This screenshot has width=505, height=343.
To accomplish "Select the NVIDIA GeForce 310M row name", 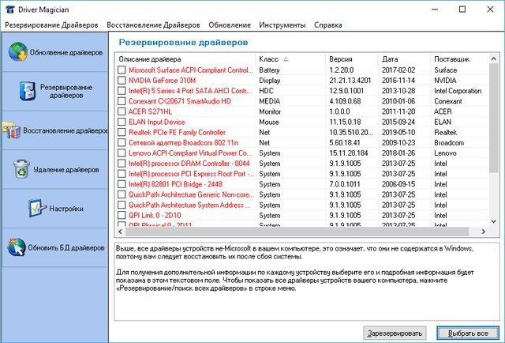I will pyautogui.click(x=162, y=81).
